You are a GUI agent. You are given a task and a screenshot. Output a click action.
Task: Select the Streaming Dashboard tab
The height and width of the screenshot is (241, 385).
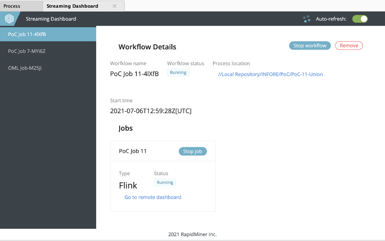click(x=72, y=6)
